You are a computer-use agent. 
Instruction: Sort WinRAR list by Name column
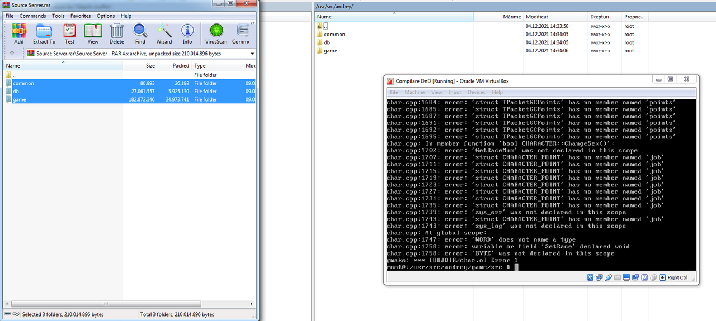point(63,65)
